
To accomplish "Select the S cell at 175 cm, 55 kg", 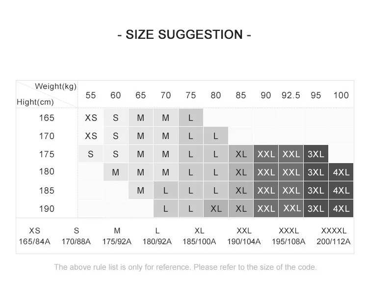I will pyautogui.click(x=91, y=154).
